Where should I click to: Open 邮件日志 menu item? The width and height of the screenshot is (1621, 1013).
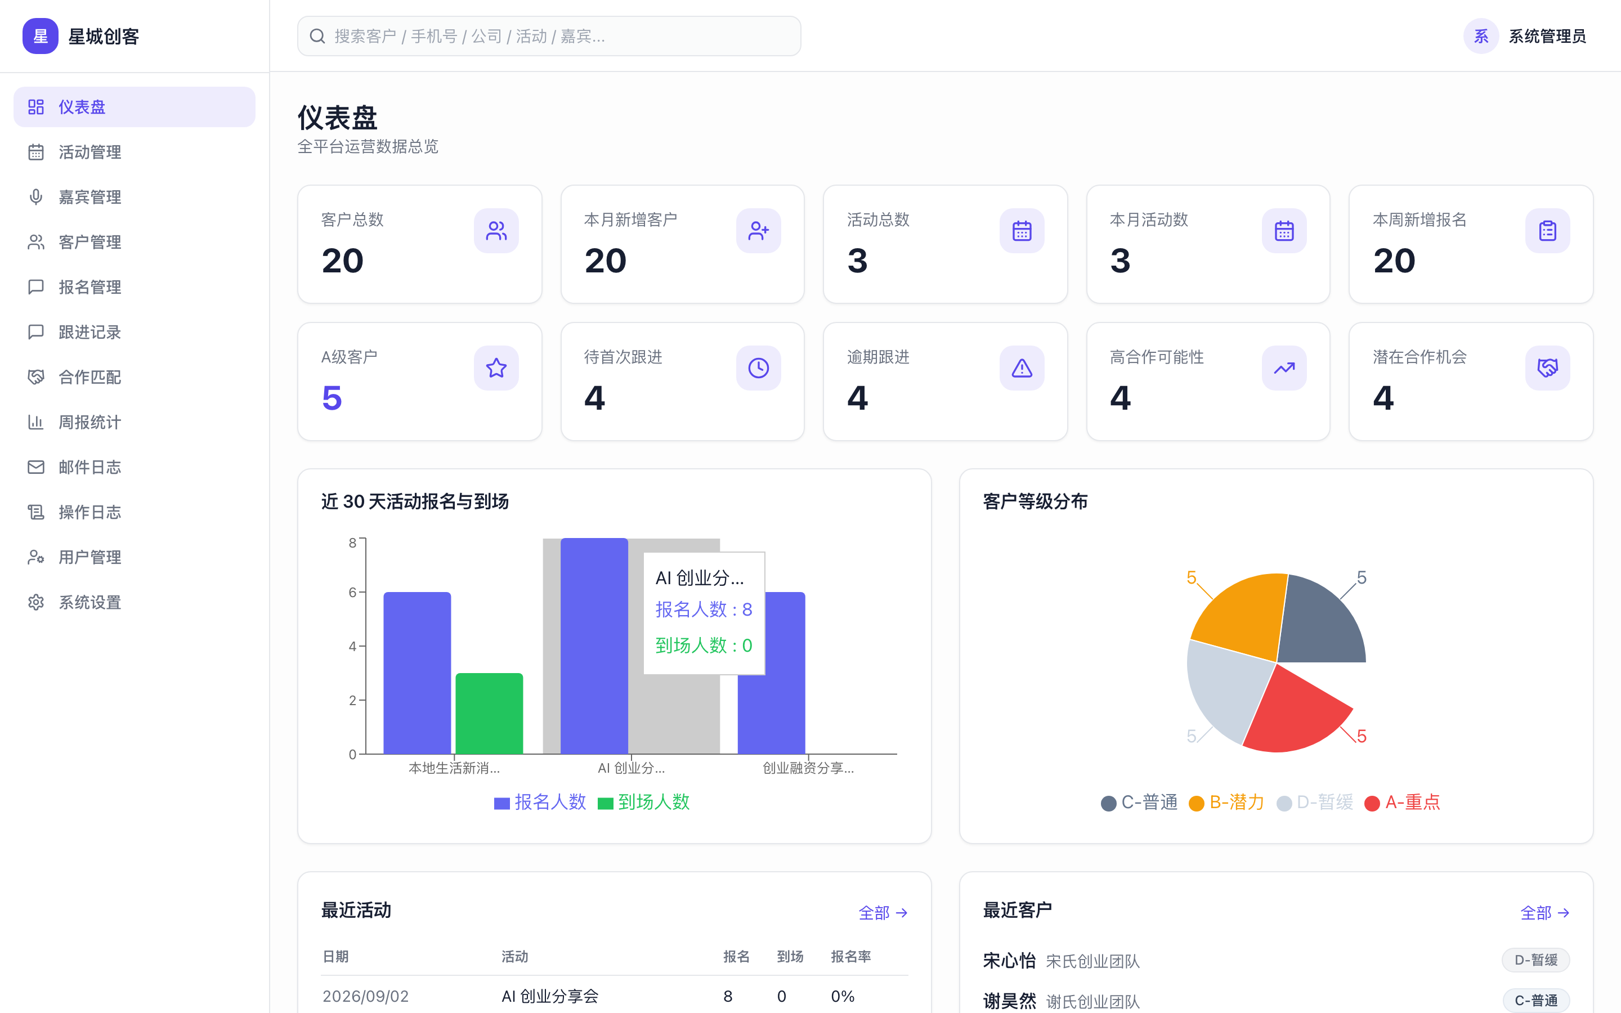tap(134, 467)
